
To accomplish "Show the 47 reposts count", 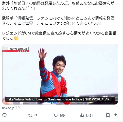I will [x=35, y=115].
